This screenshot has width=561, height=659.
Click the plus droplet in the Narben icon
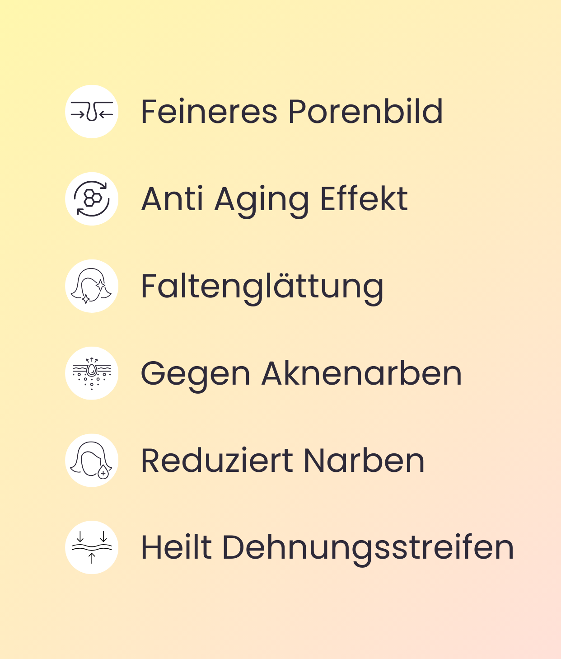point(103,472)
